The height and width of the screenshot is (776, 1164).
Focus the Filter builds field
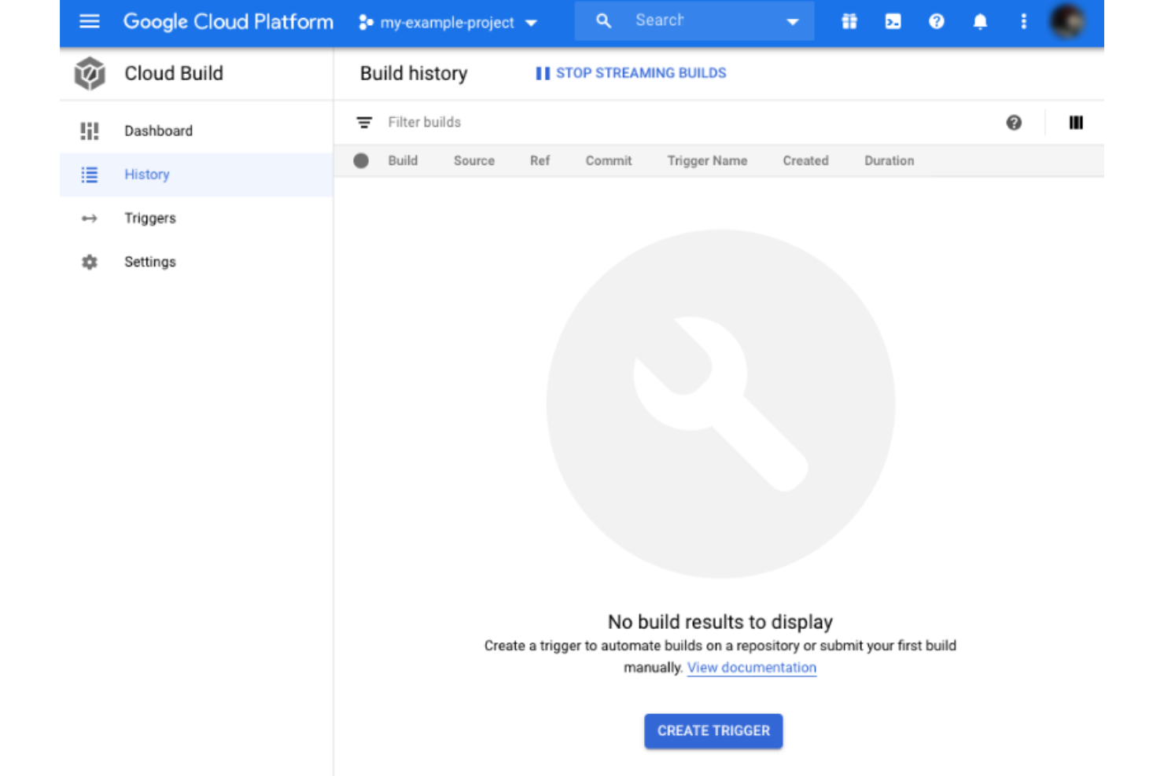[676, 123]
